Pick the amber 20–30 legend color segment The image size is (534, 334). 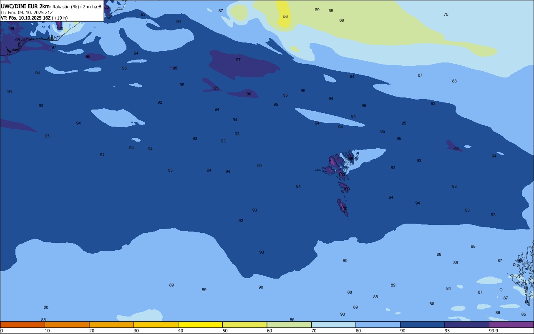click(111, 324)
